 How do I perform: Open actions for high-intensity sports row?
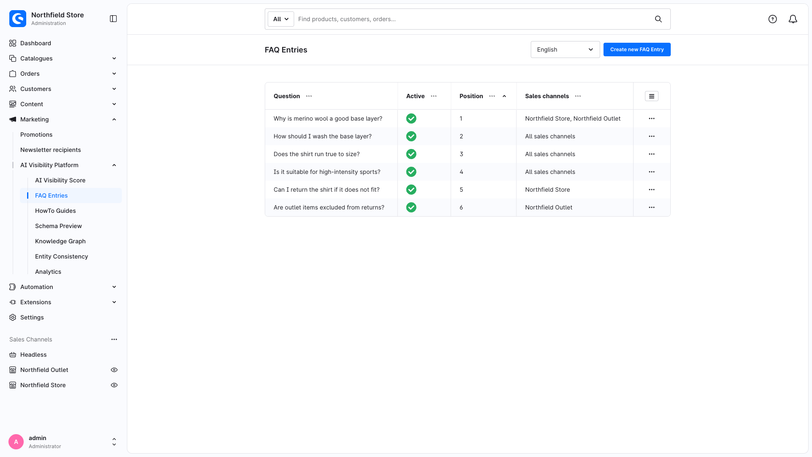652,172
